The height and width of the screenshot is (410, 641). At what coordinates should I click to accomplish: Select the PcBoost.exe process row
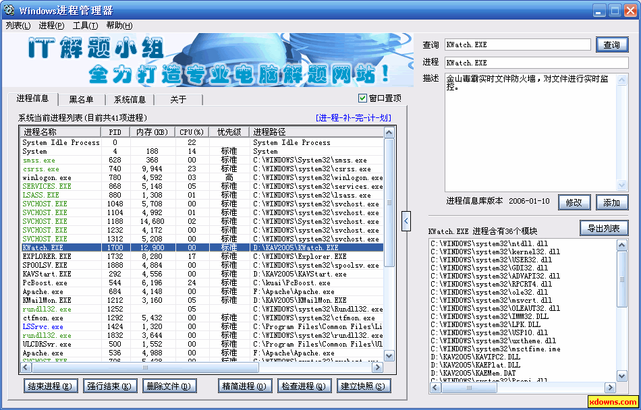tap(202, 283)
